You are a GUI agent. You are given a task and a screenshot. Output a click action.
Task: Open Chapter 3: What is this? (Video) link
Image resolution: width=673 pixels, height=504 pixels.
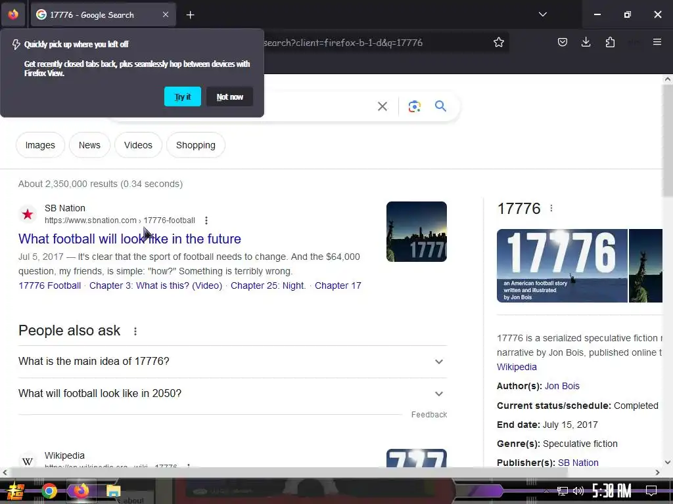(156, 285)
